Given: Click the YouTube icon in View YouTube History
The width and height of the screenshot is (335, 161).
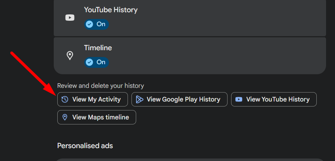Looking at the screenshot, I should click(x=239, y=99).
